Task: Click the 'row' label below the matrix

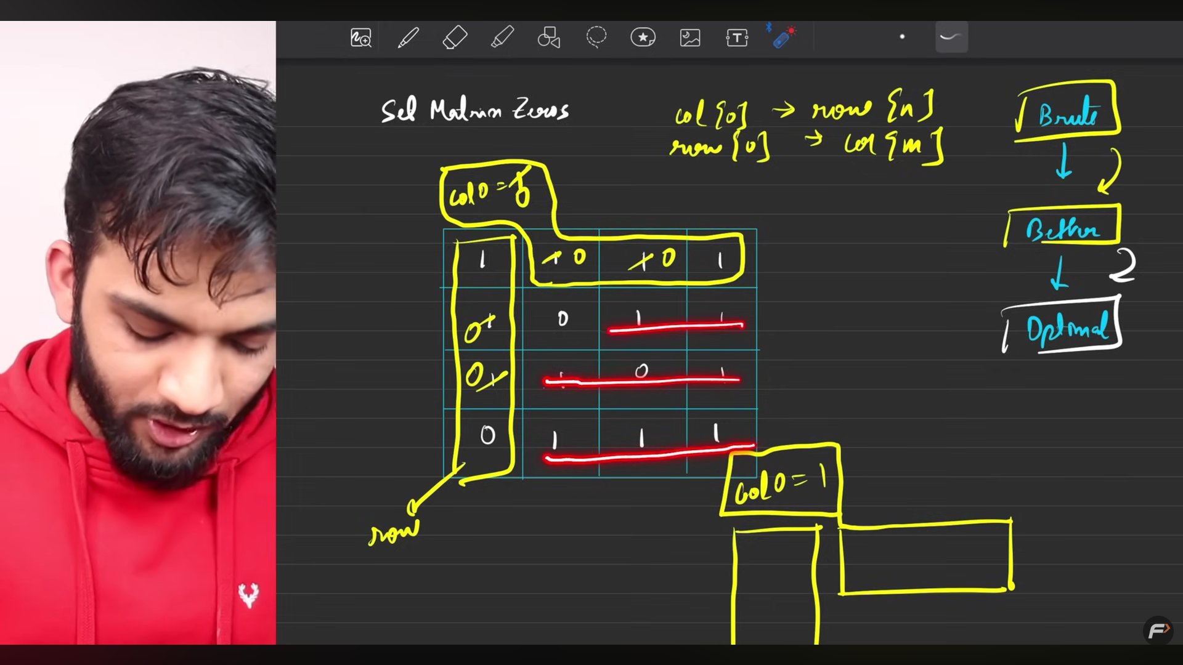Action: pos(393,533)
